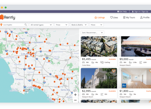Open the Price filter dropdown

[62, 25]
